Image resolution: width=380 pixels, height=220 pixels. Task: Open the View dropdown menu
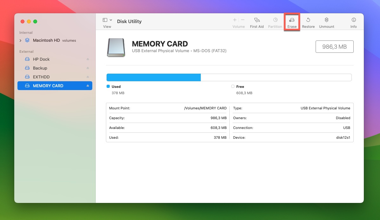(111, 20)
